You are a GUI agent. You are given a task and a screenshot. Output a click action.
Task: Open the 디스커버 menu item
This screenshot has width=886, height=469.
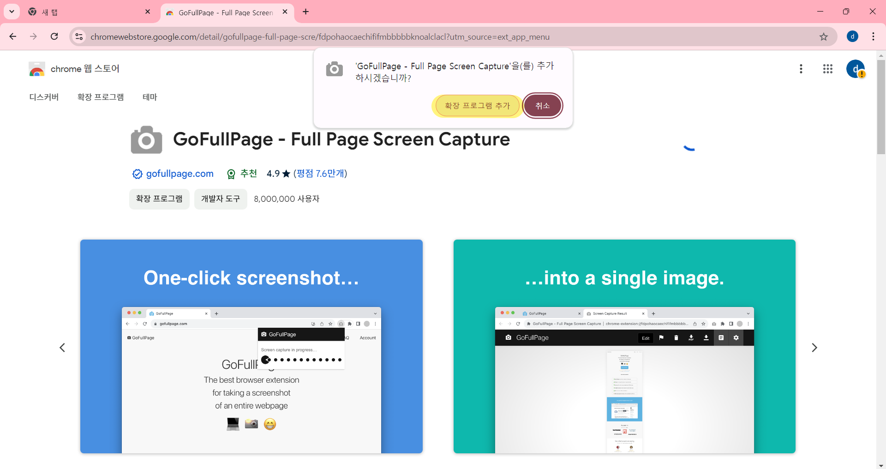(x=44, y=97)
